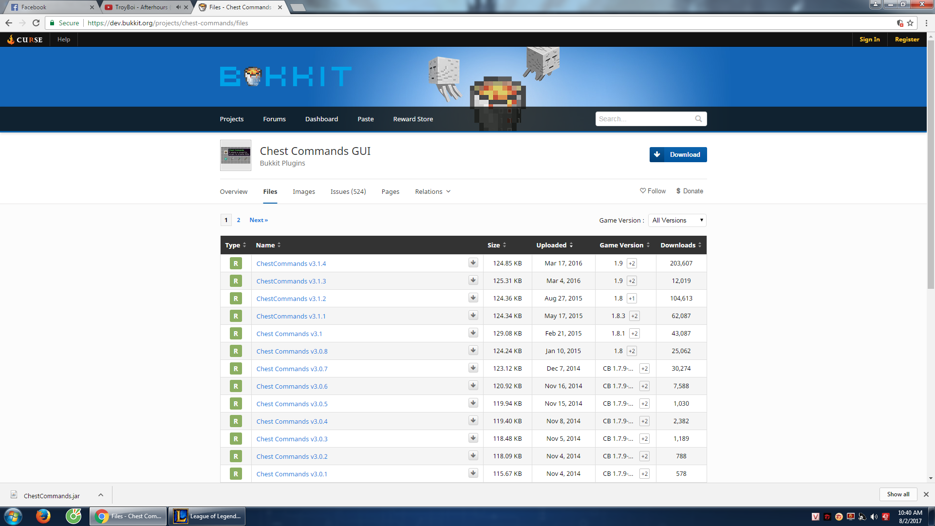The width and height of the screenshot is (935, 526).
Task: Bookmark page with star icon
Action: point(910,23)
